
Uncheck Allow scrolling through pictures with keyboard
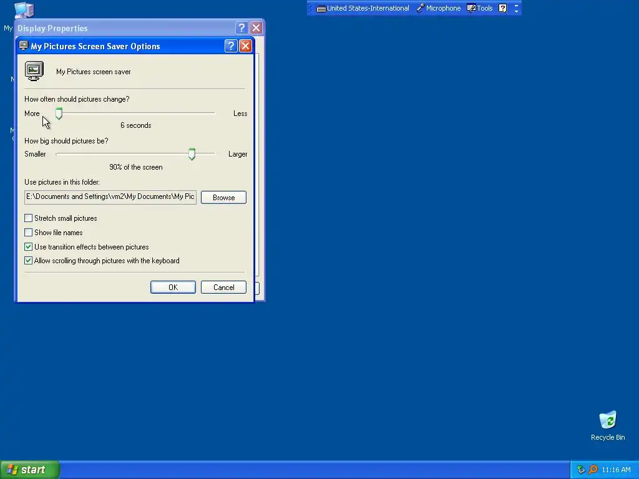(28, 261)
